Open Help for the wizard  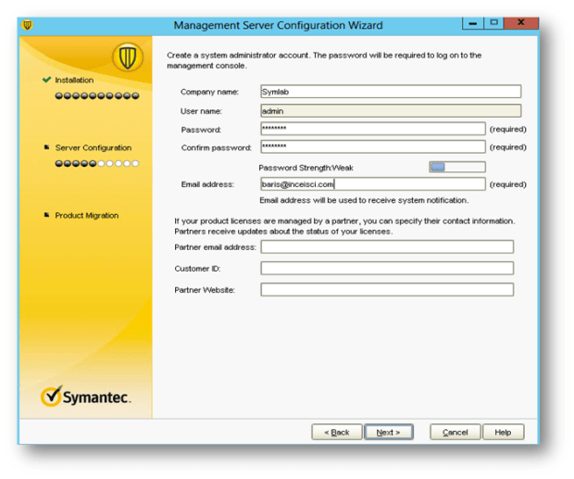click(503, 433)
